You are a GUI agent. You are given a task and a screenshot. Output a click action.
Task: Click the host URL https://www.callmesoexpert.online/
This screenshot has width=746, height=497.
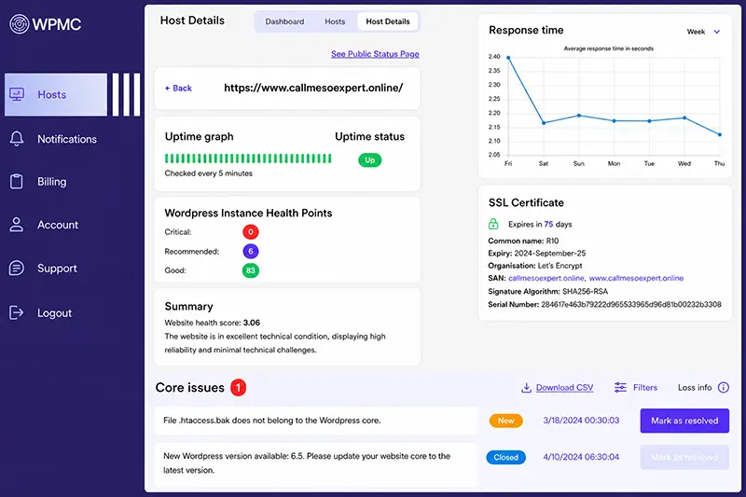point(313,88)
